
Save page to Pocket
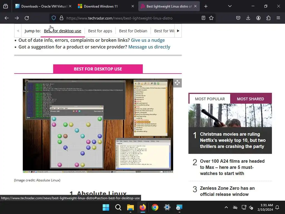[x=238, y=18]
